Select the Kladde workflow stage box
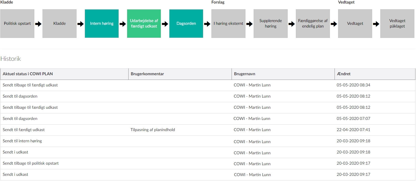 pyautogui.click(x=59, y=24)
